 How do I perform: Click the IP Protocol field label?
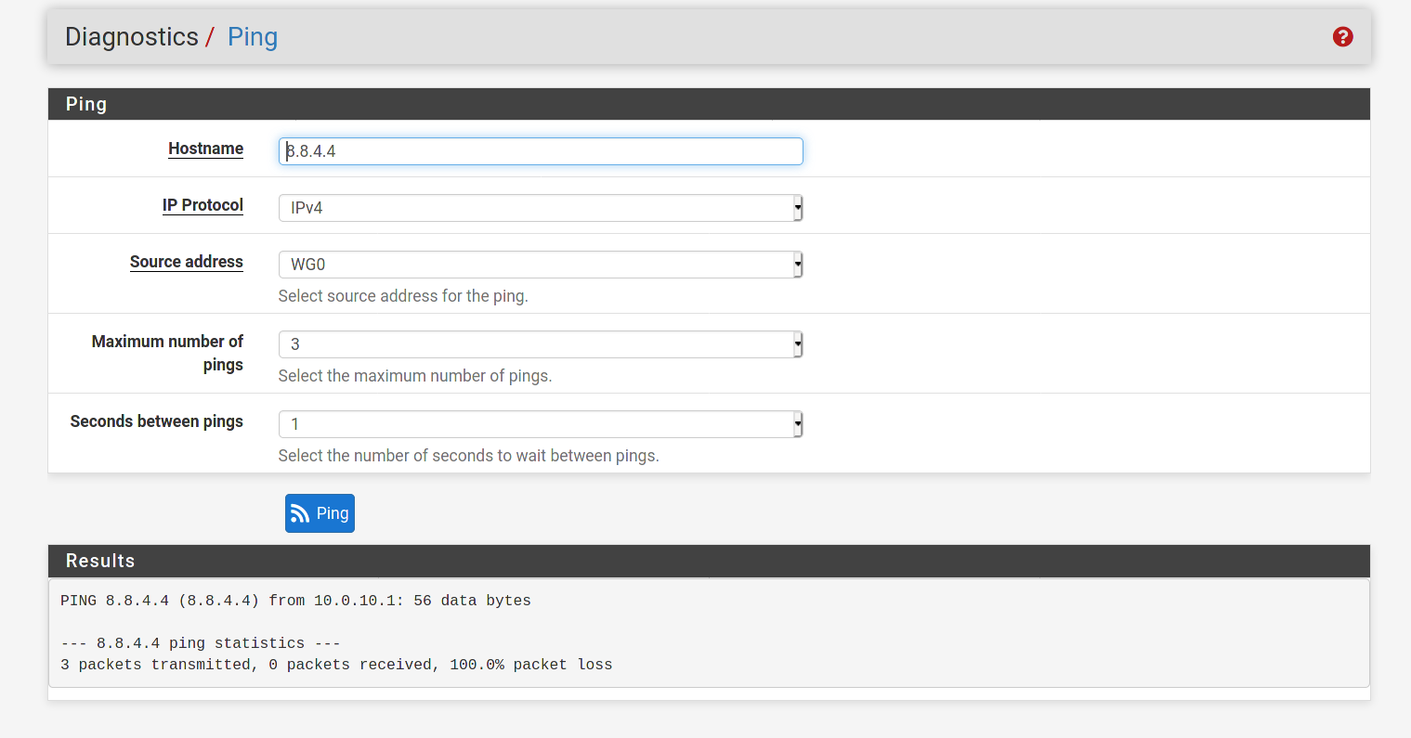pos(203,205)
